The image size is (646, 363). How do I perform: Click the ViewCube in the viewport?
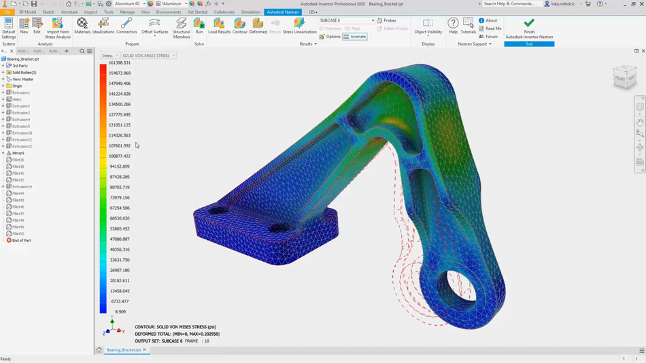[624, 77]
